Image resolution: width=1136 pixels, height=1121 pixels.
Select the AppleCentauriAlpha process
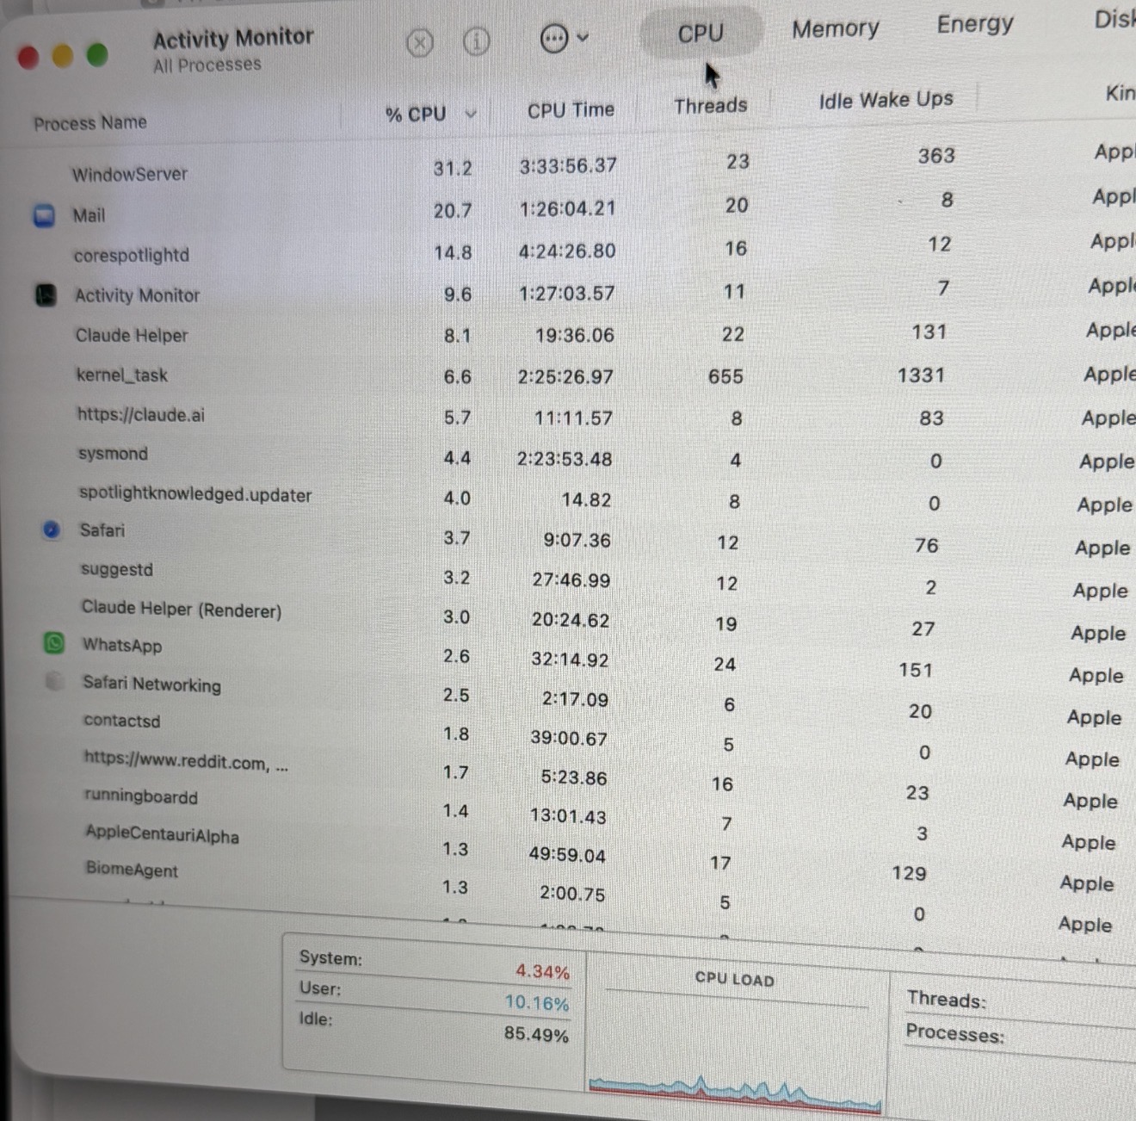162,834
